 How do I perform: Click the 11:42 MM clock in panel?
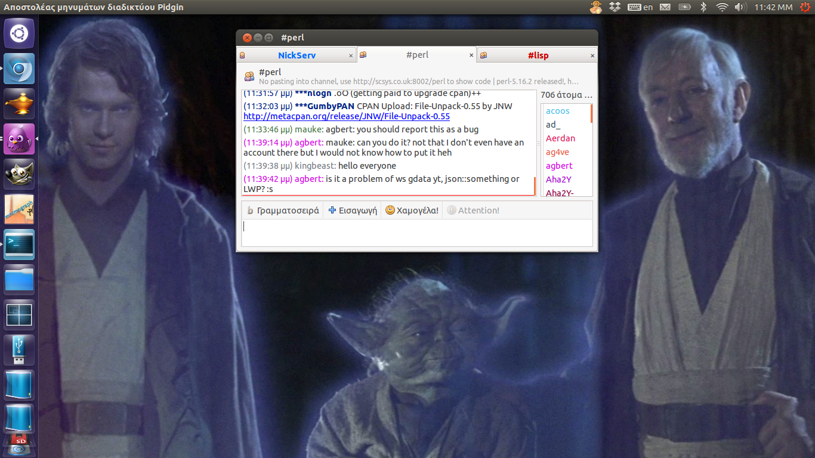773,7
